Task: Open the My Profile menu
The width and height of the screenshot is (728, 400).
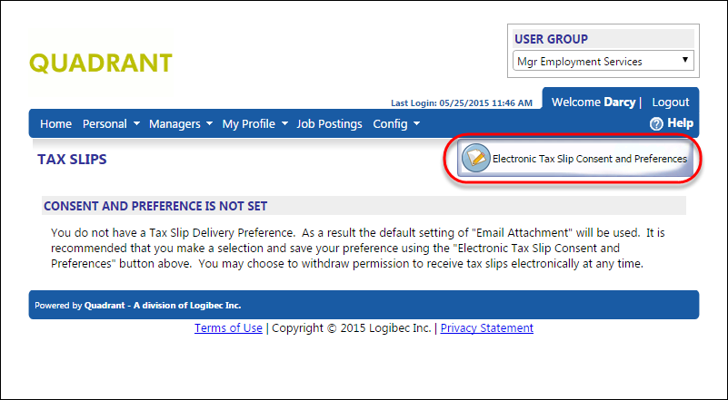Action: tap(254, 124)
